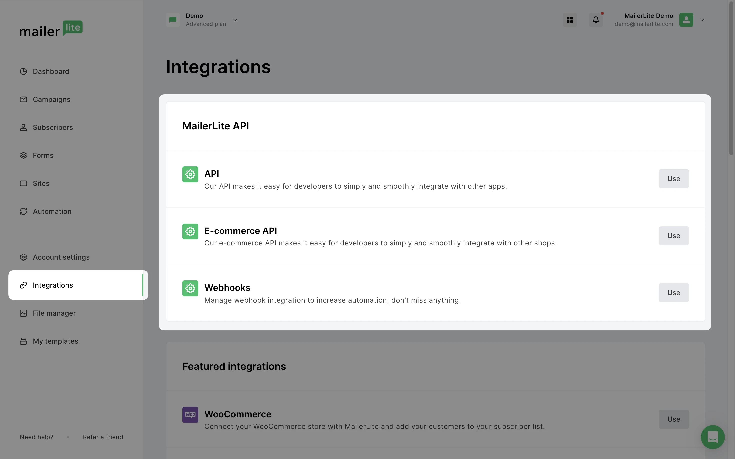Open the Dashboard from the sidebar
The width and height of the screenshot is (735, 459).
coord(51,71)
